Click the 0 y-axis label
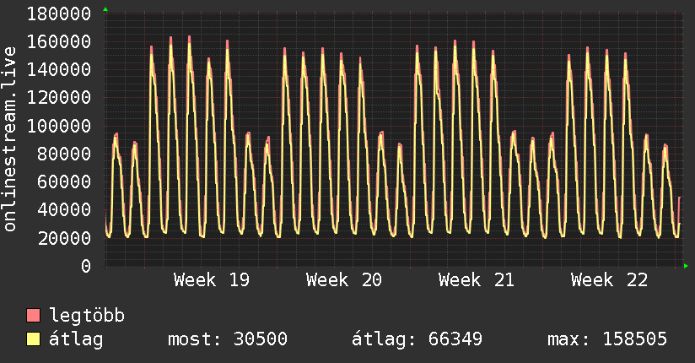695x363 pixels. click(86, 266)
